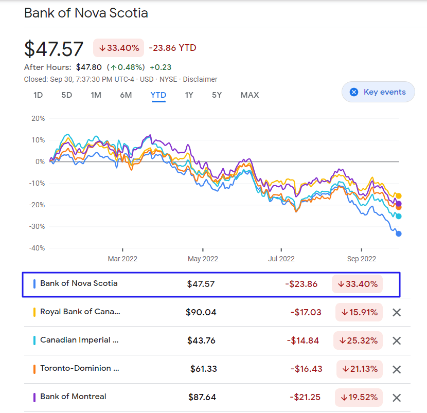Remove Bank of Montreal comparison
The width and height of the screenshot is (427, 413).
[x=397, y=398]
